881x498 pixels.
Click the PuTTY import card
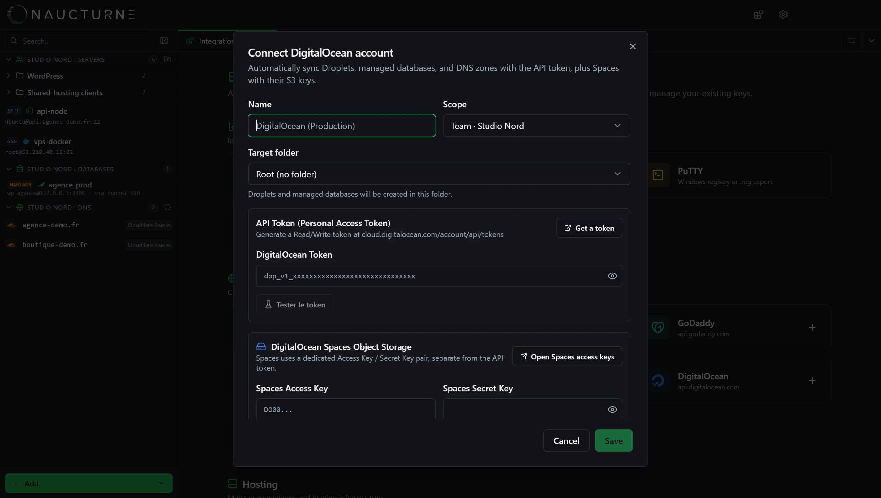click(x=739, y=175)
